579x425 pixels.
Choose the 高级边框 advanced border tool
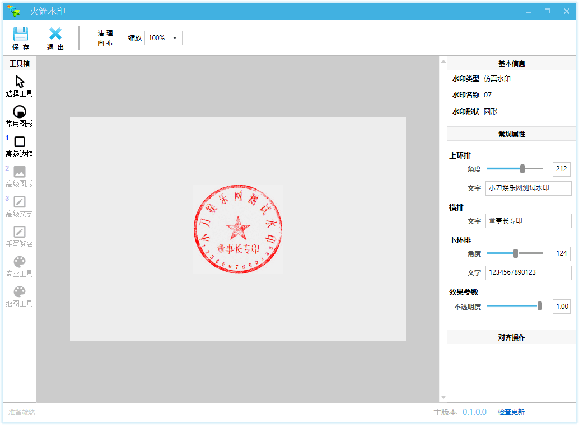(x=20, y=142)
